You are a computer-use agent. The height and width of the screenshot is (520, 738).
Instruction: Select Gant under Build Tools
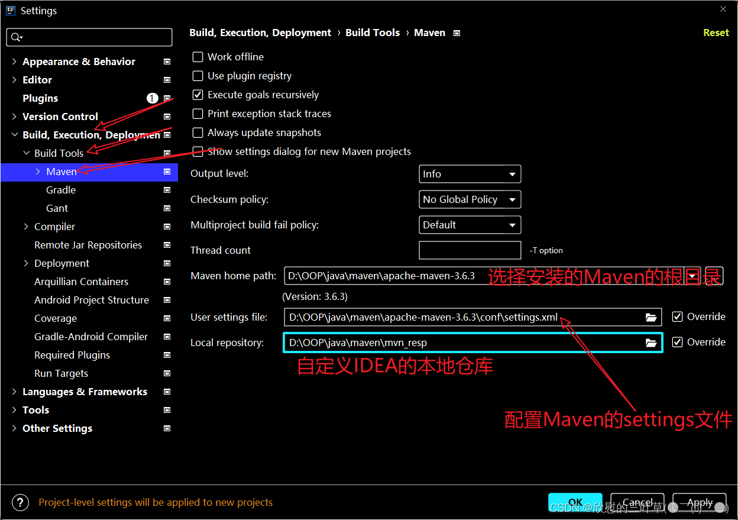[x=57, y=208]
